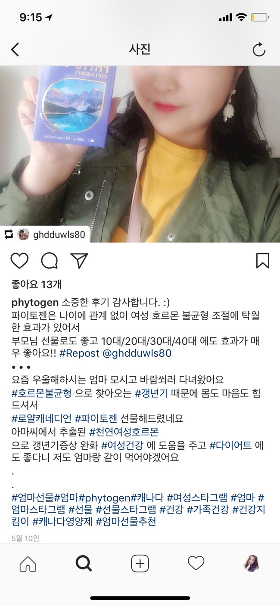Tap the post photo
Image resolution: width=280 pixels, height=606 pixels.
[x=140, y=154]
